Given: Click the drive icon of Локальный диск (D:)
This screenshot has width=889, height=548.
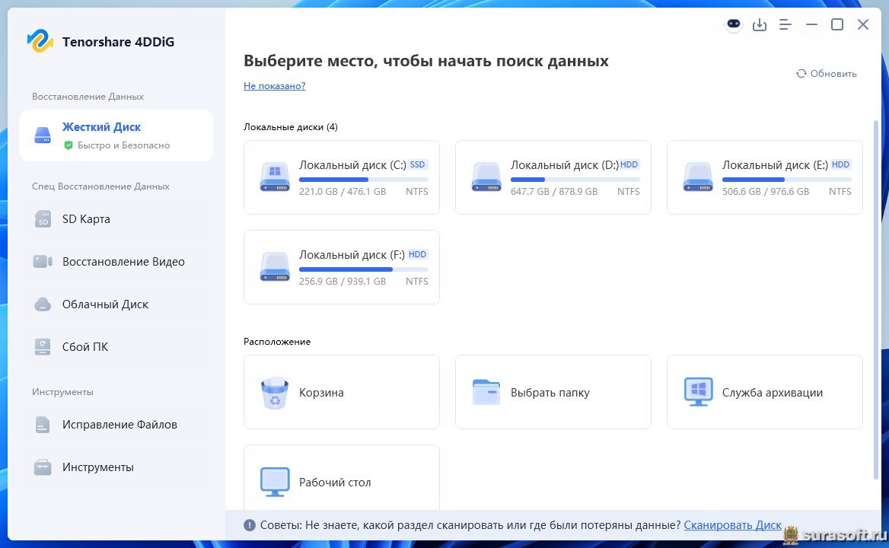Looking at the screenshot, I should click(x=486, y=177).
